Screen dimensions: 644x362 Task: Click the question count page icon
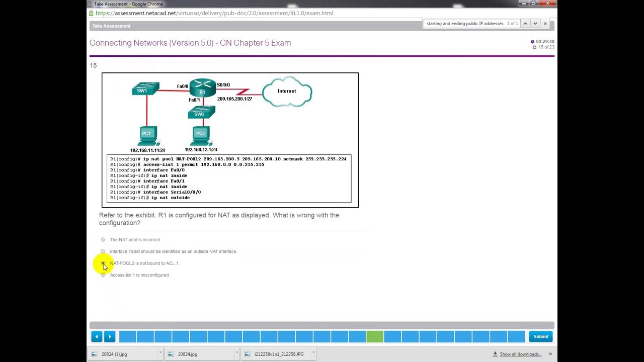click(534, 47)
